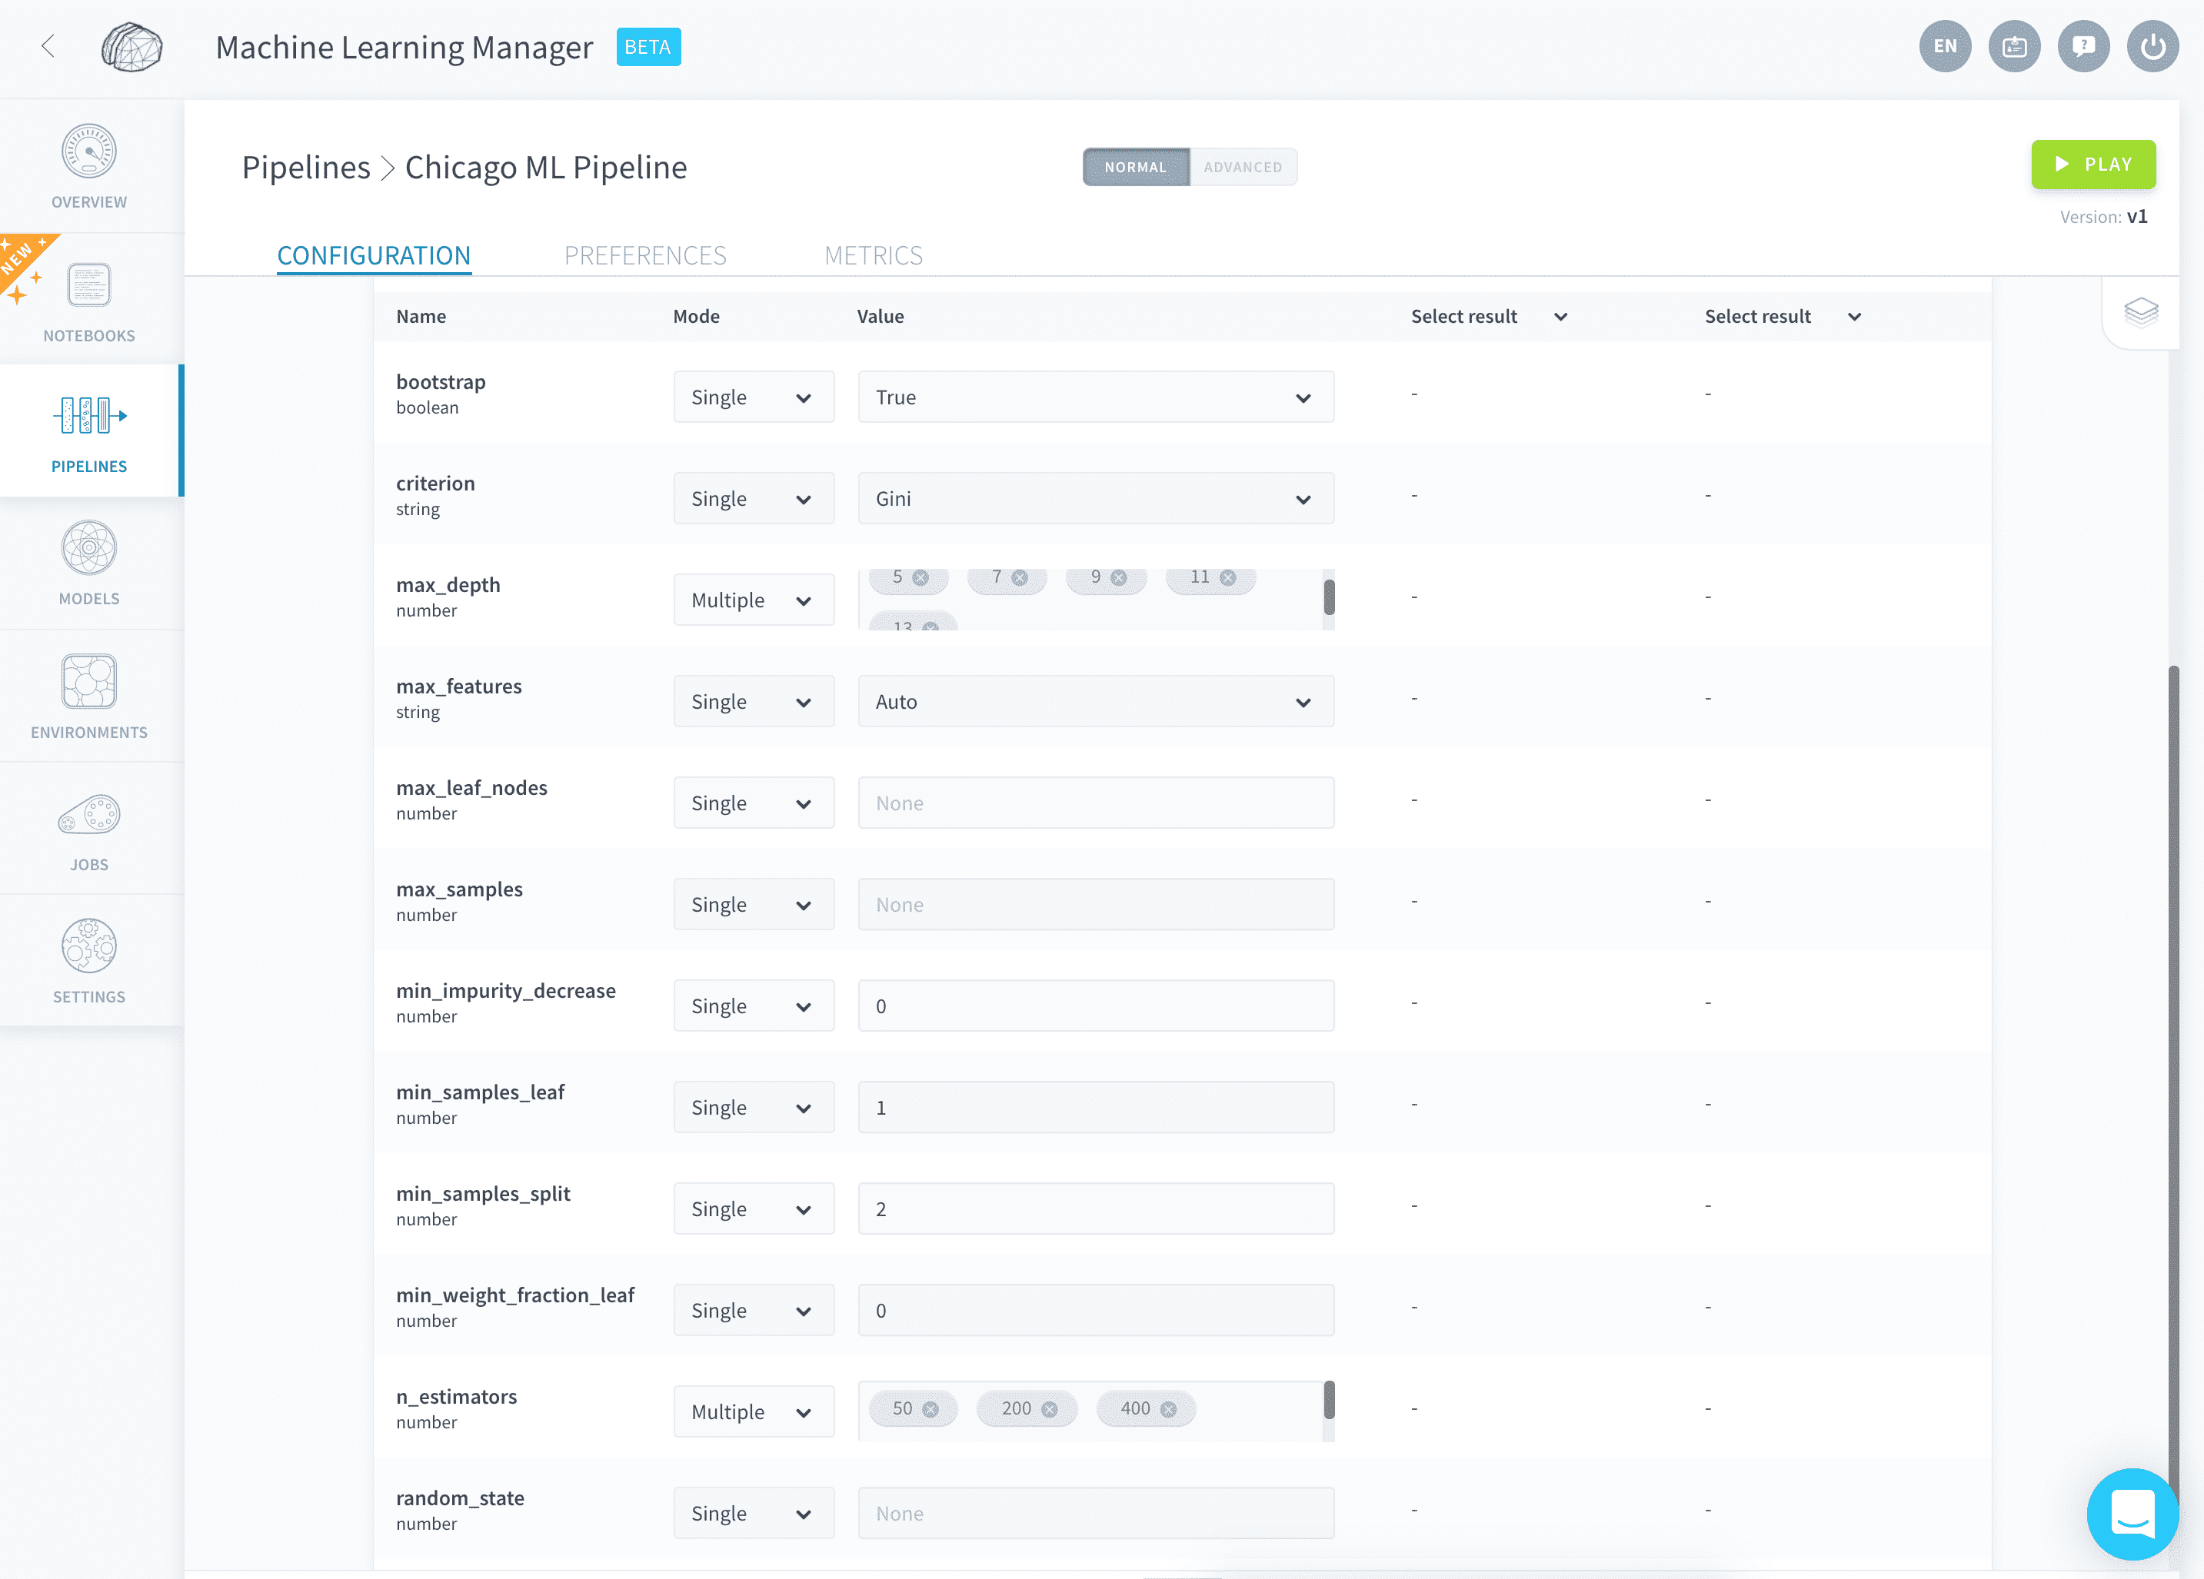The height and width of the screenshot is (1579, 2204).
Task: Open the second Select result dropdown
Action: (1783, 317)
